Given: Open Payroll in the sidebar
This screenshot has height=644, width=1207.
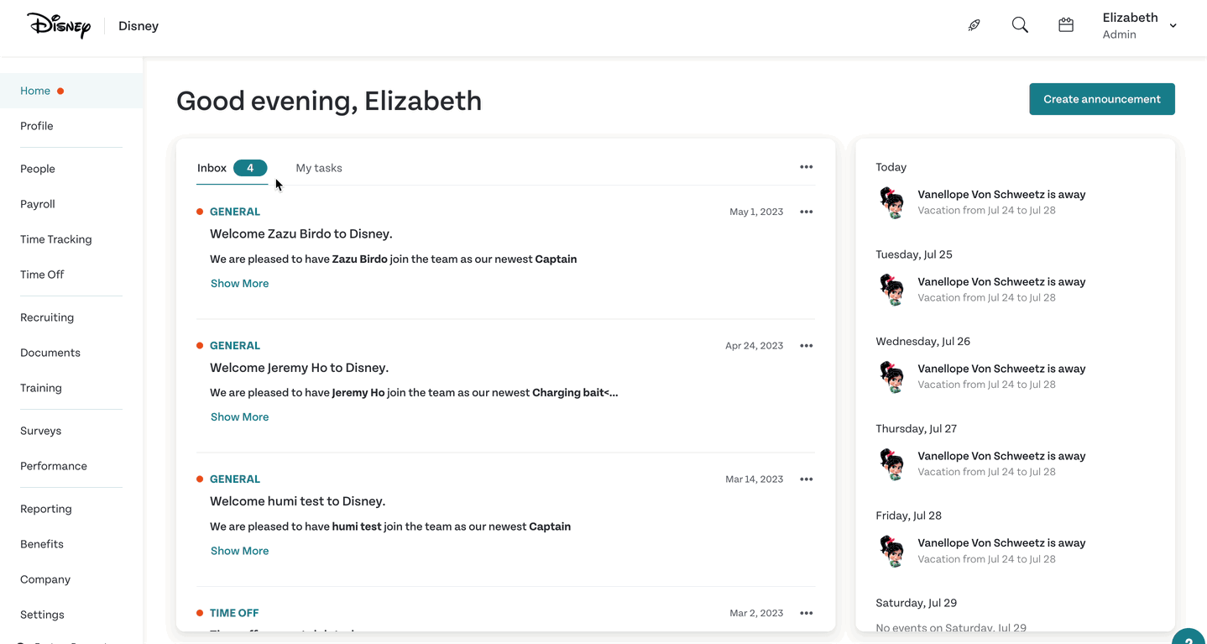Looking at the screenshot, I should pos(38,204).
